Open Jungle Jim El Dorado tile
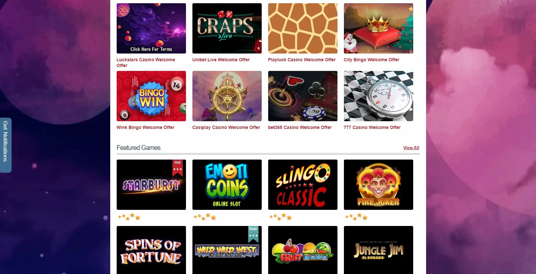The width and height of the screenshot is (536, 274). [378, 250]
